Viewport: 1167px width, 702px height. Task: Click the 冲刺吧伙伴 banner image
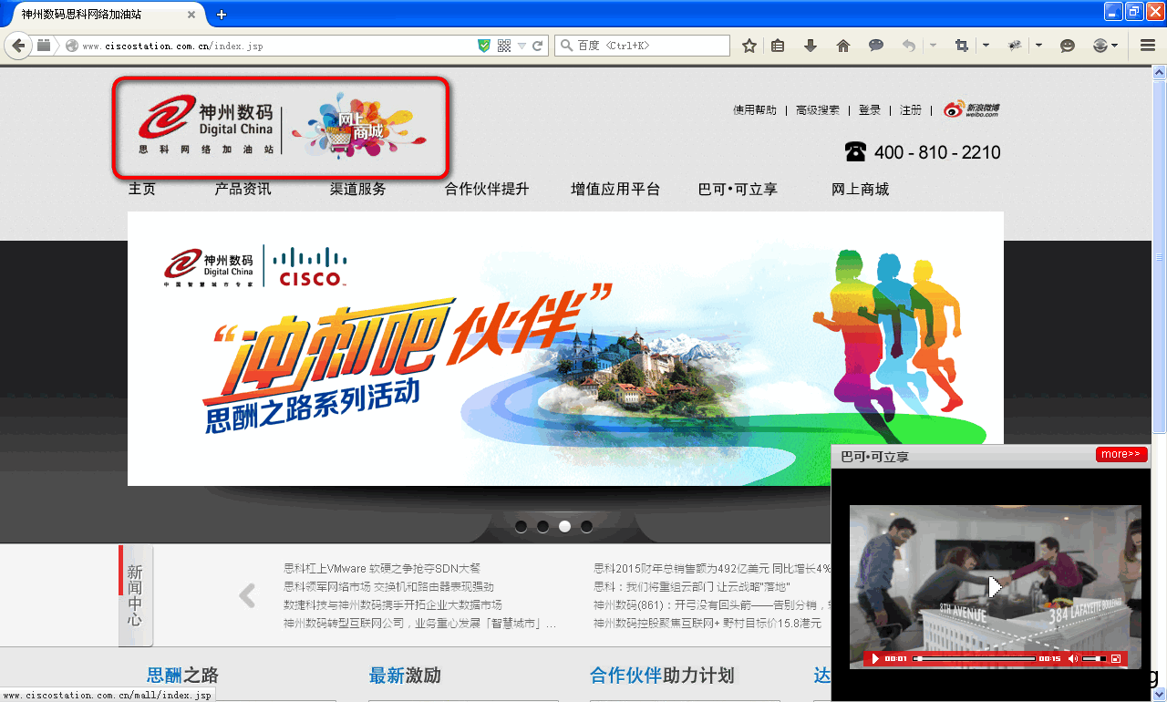(565, 349)
